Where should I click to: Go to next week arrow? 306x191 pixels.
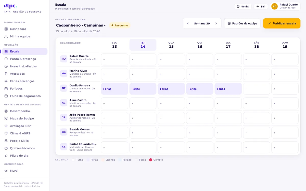click(x=216, y=23)
